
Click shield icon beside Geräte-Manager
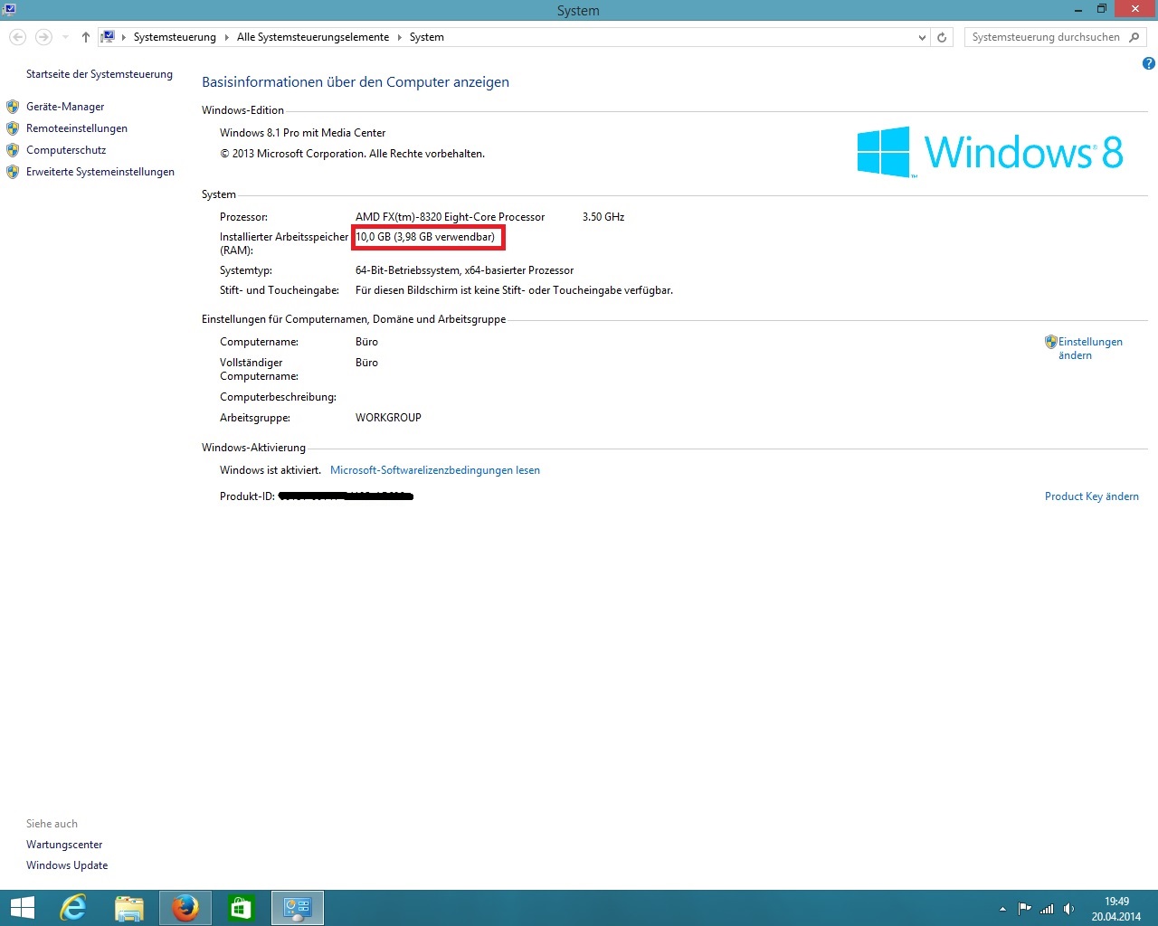click(13, 107)
